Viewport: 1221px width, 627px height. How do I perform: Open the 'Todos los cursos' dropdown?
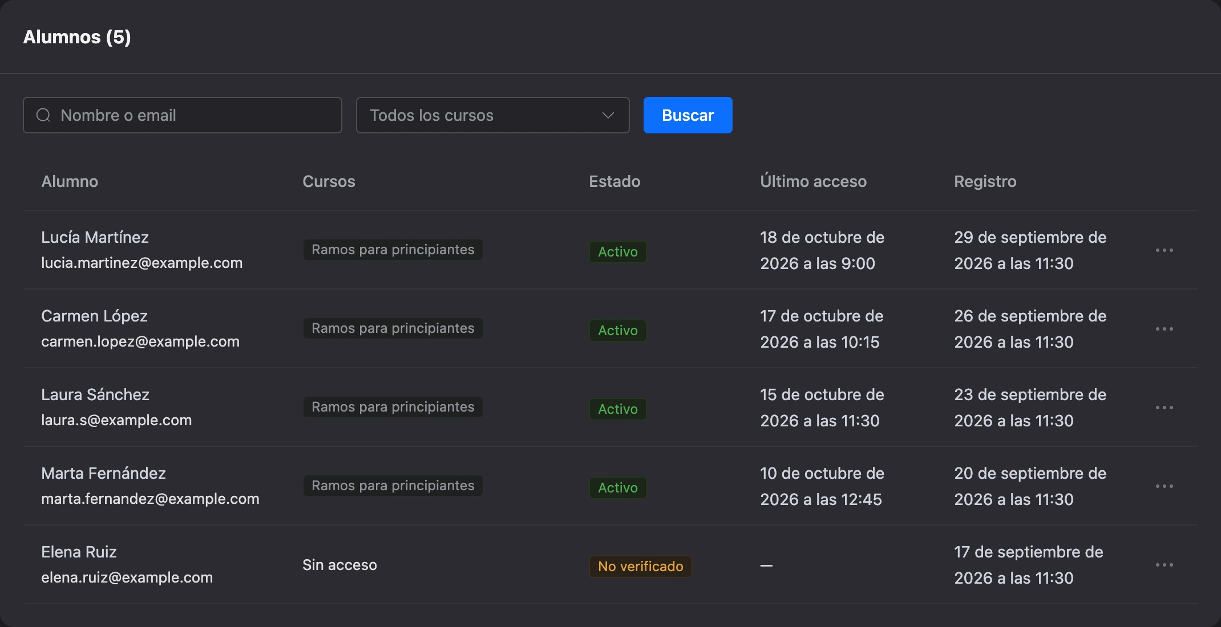[492, 115]
